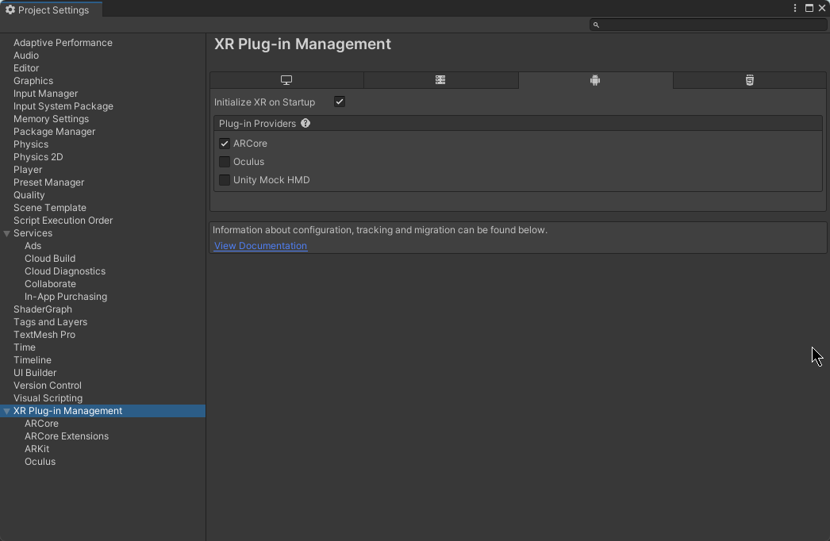Open the Input System Package settings

(x=63, y=106)
